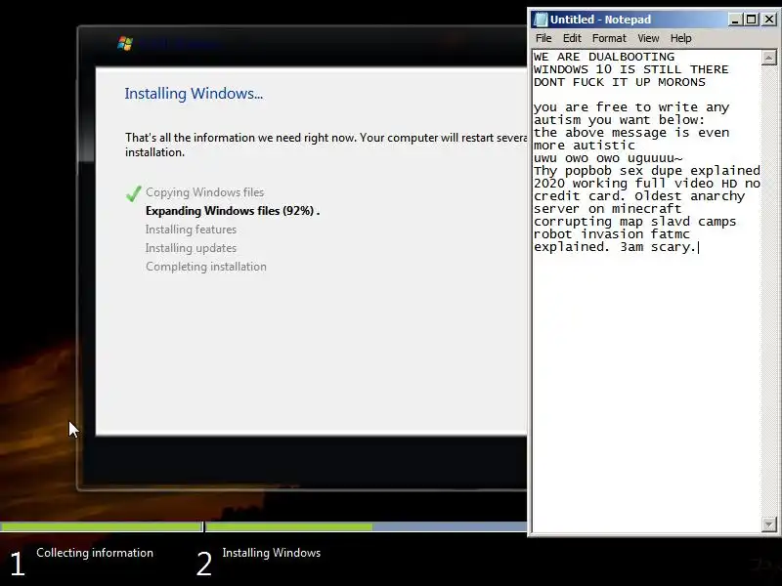Image resolution: width=782 pixels, height=586 pixels.
Task: Click the green checkmark beside Copying Windows files
Action: (134, 193)
